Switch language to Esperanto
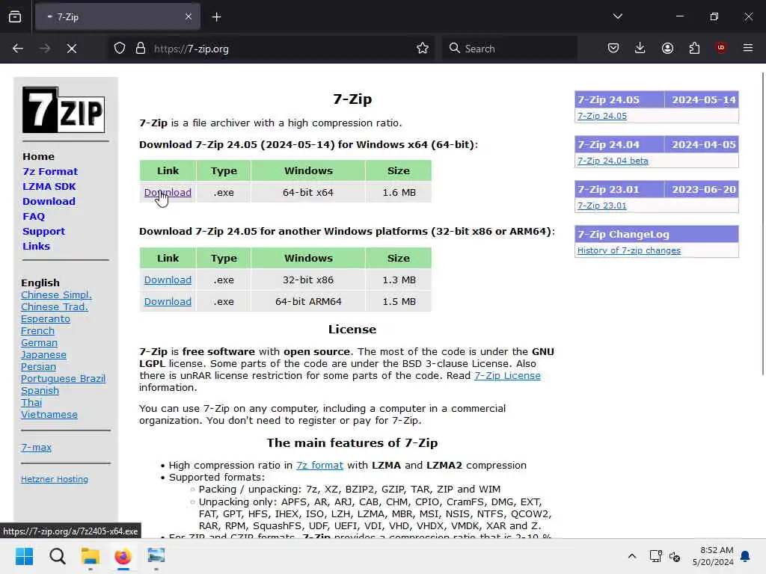 tap(46, 318)
